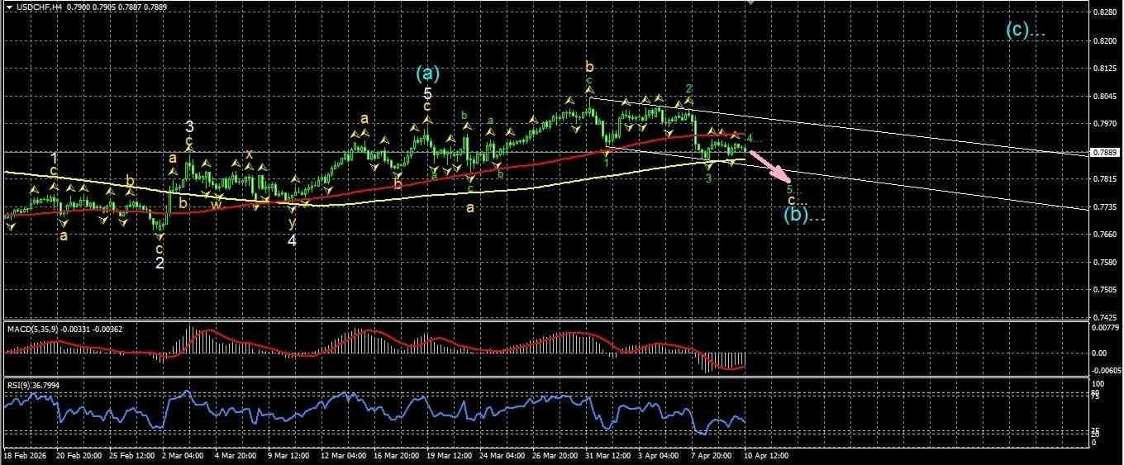
Task: Select the green wave label 2
Action: tap(689, 88)
